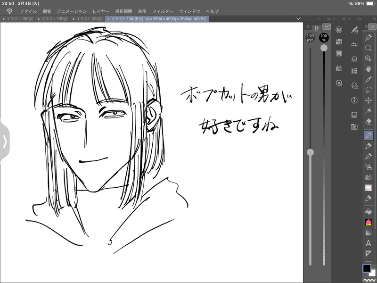Select the Airbrush spray tool
This screenshot has width=377, height=283.
click(369, 166)
